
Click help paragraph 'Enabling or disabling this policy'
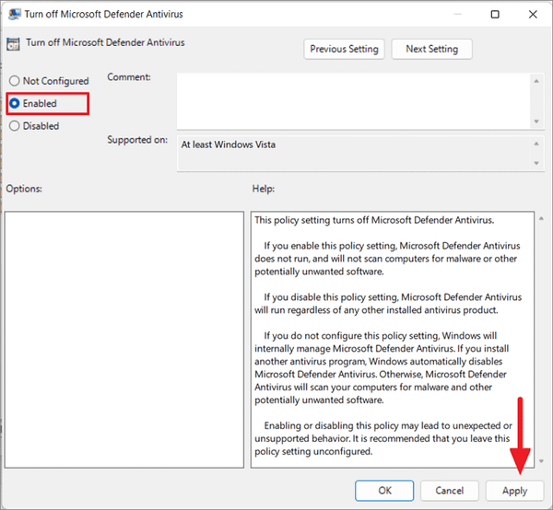383,438
